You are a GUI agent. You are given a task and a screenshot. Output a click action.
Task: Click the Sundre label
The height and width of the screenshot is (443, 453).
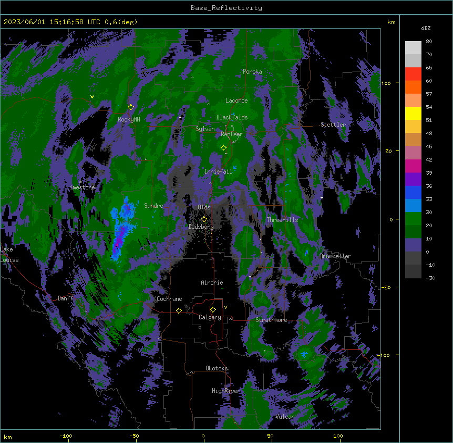153,206
